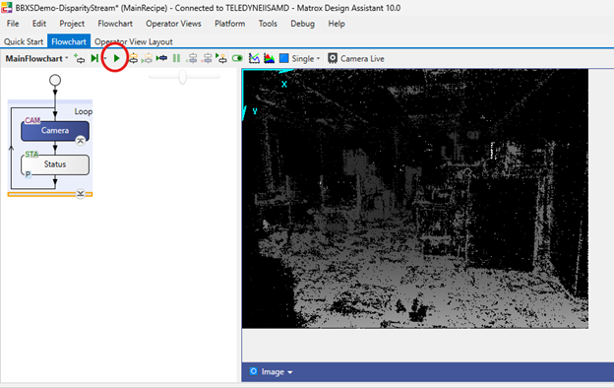Click the disparity image display

click(415, 199)
